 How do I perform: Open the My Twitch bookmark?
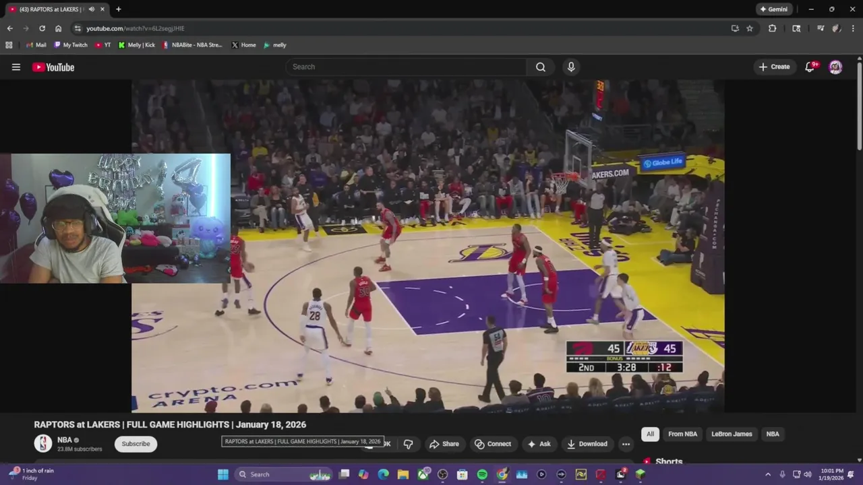[x=71, y=45]
